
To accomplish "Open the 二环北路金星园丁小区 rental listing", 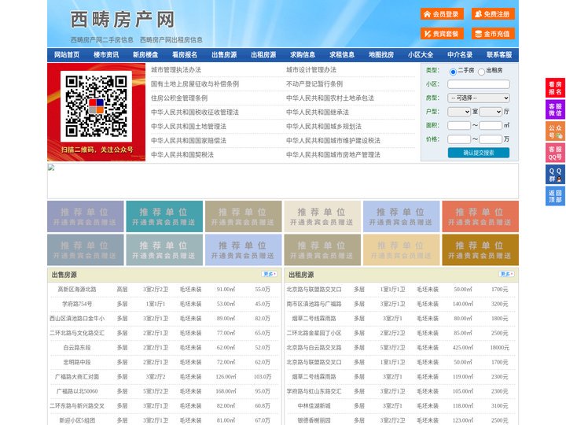I will click(x=314, y=333).
